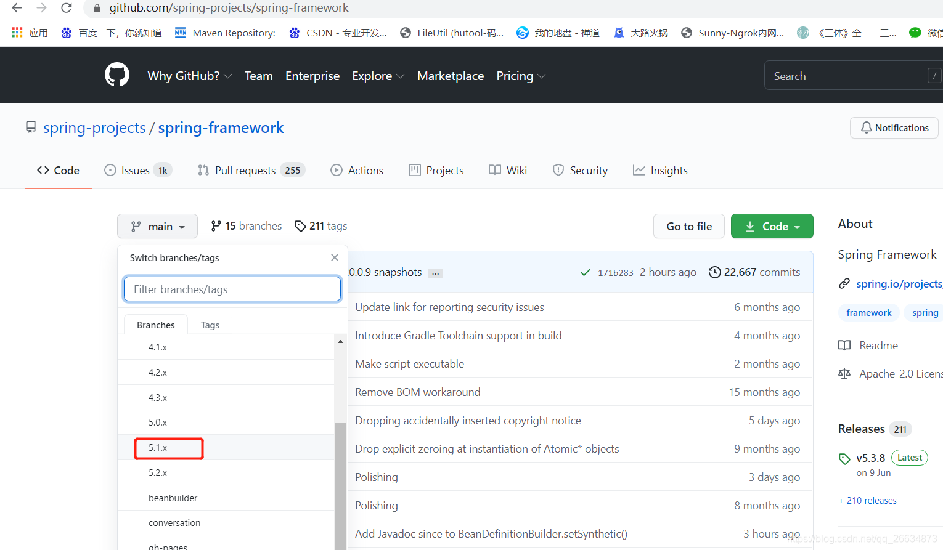Click the Filter branches/tags input
The image size is (943, 550).
click(232, 289)
